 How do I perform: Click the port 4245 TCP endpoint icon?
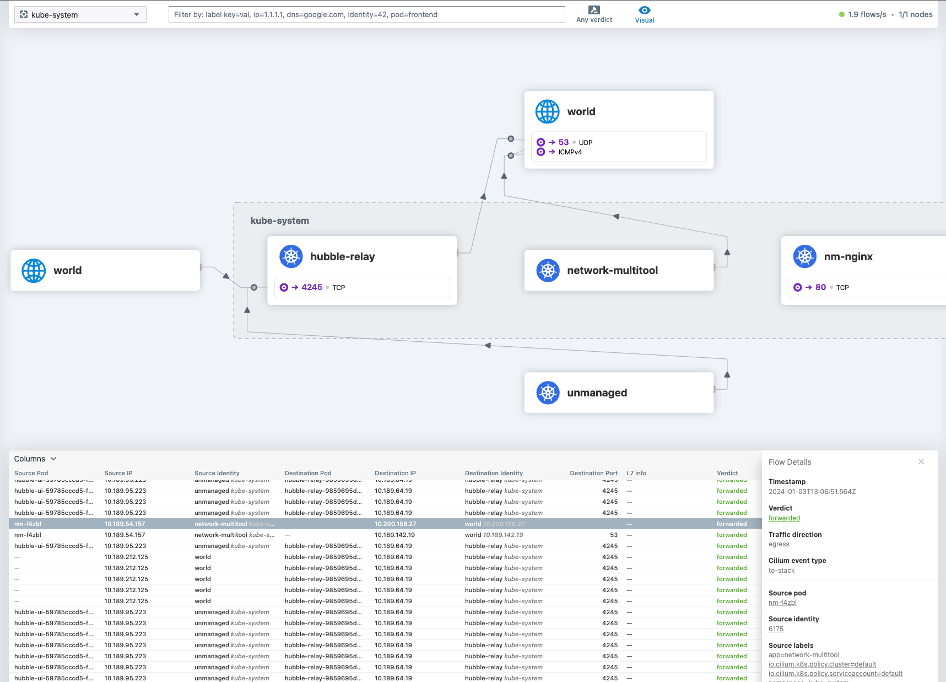click(x=284, y=287)
